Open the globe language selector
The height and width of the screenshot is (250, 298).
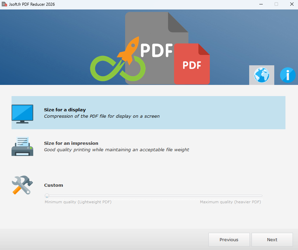click(261, 75)
